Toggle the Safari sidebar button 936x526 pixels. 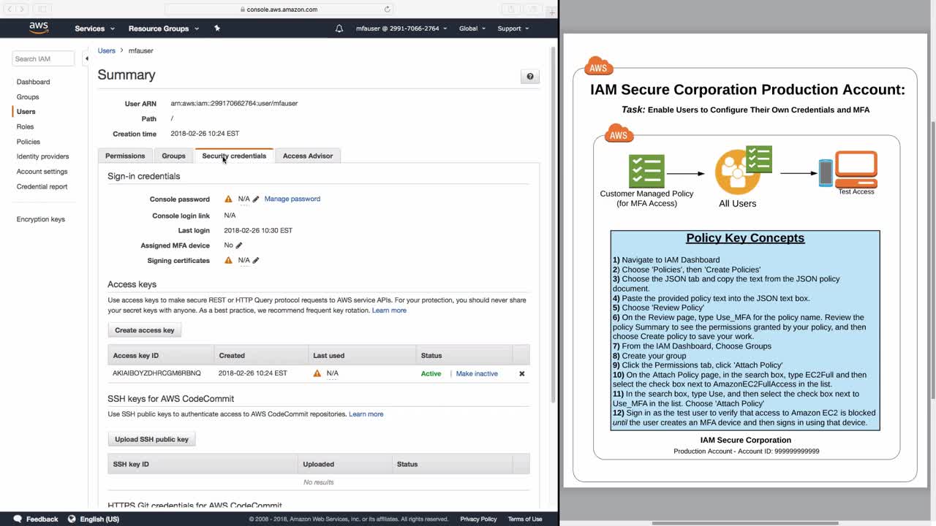41,9
